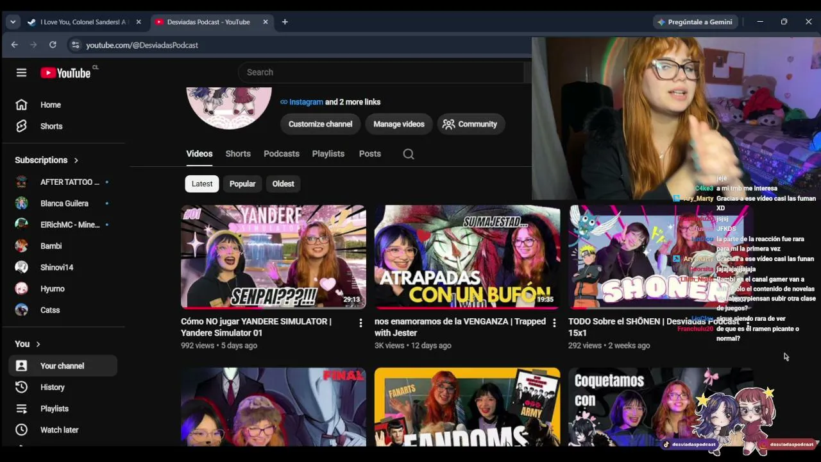Switch to the Posts tab
The image size is (821, 462).
pos(370,154)
